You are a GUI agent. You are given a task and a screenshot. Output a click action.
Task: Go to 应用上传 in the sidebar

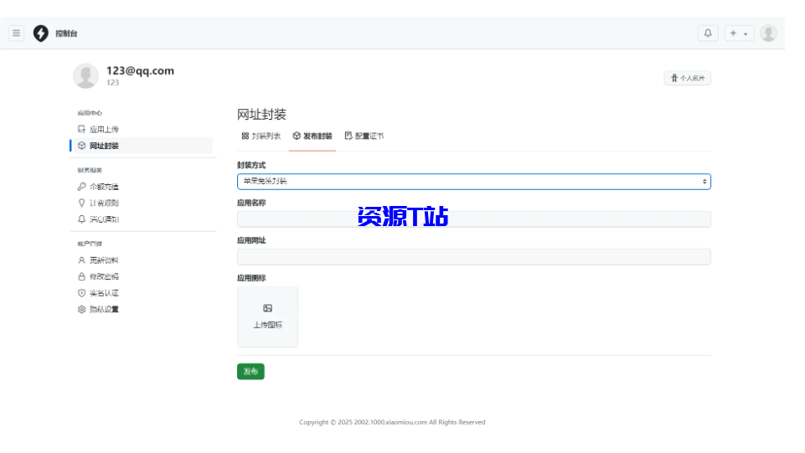tap(142, 129)
